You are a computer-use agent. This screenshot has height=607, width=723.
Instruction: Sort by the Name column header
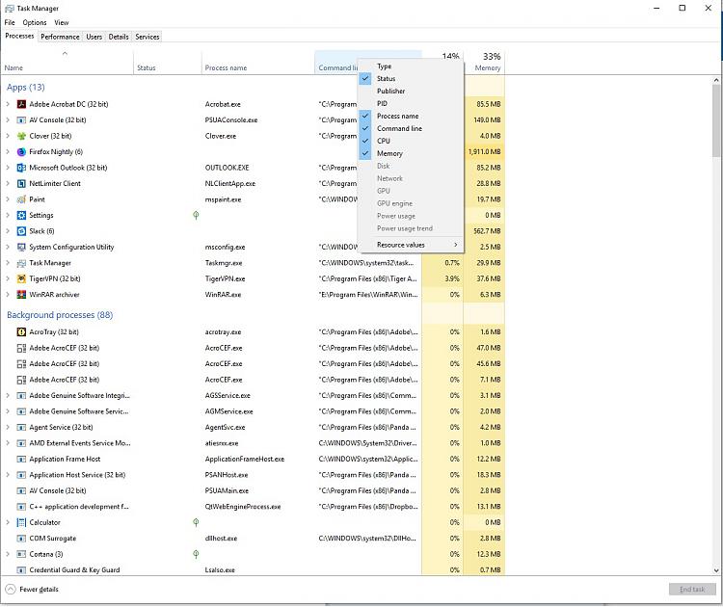tap(67, 63)
